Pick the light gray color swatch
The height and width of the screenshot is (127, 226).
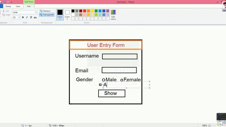[77, 15]
